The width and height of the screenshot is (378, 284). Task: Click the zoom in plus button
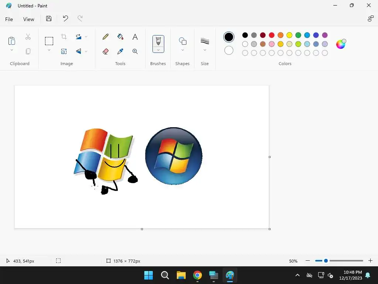pos(370,261)
